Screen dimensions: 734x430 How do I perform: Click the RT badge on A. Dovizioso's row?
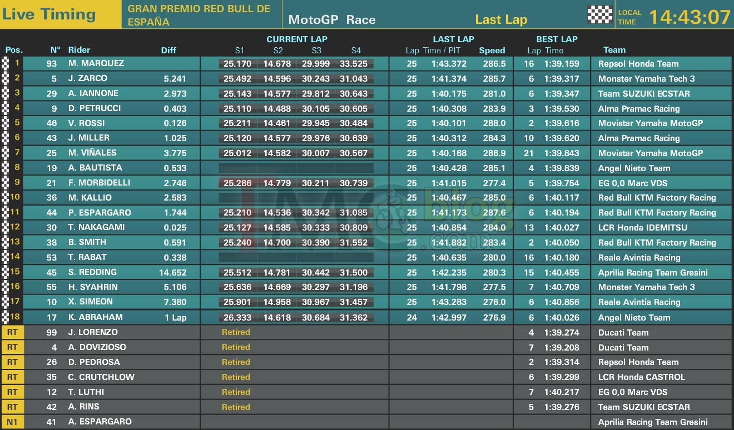point(12,347)
